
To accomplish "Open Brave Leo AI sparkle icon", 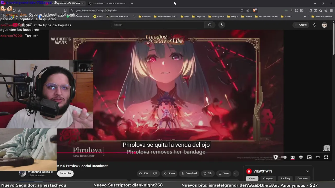I will 321,10.
